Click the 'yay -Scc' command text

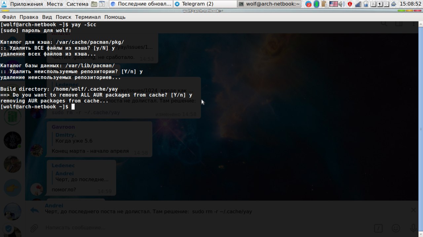[84, 25]
